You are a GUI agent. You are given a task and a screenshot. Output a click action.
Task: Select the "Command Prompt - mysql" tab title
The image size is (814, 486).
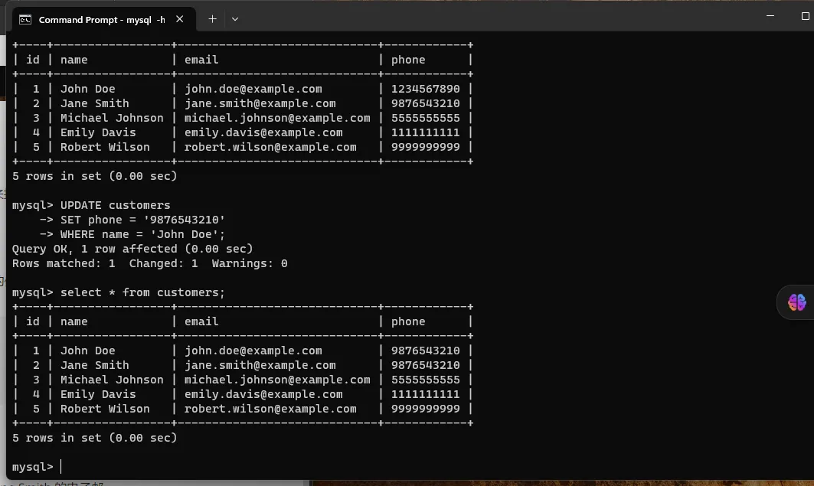tap(101, 19)
